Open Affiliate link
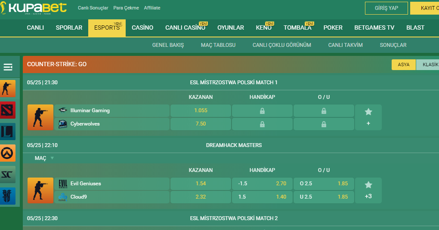Image resolution: width=439 pixels, height=230 pixels. [152, 8]
